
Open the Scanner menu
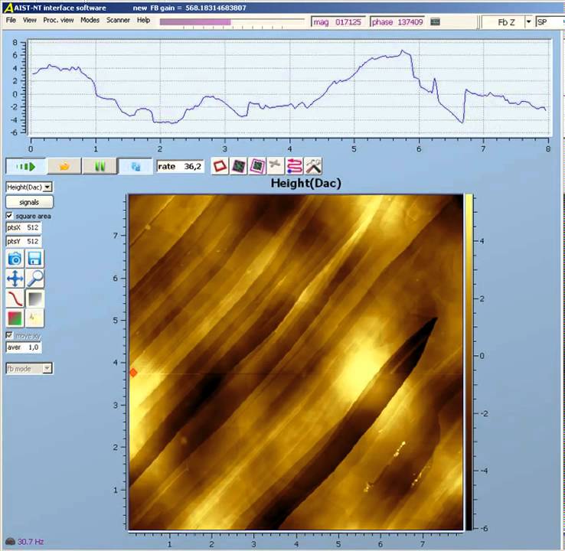pyautogui.click(x=118, y=20)
